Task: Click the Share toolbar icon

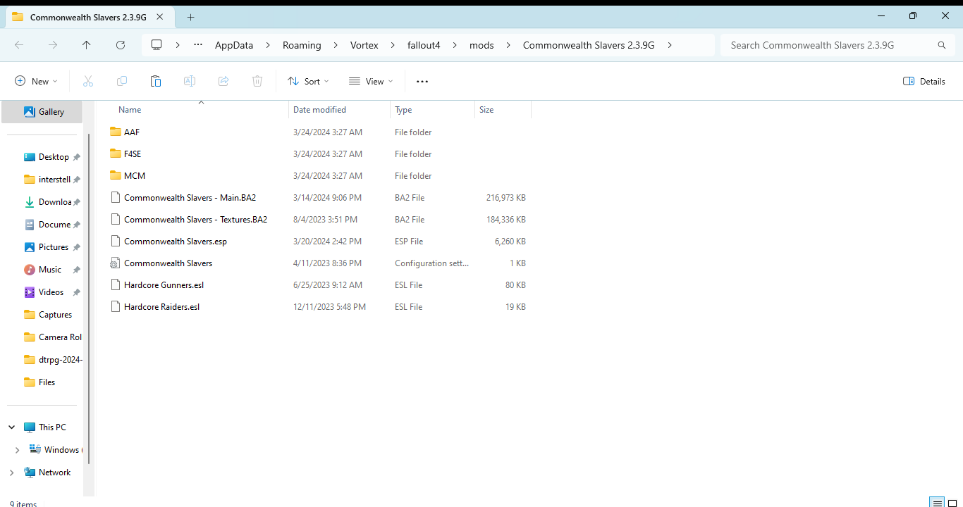Action: click(223, 82)
